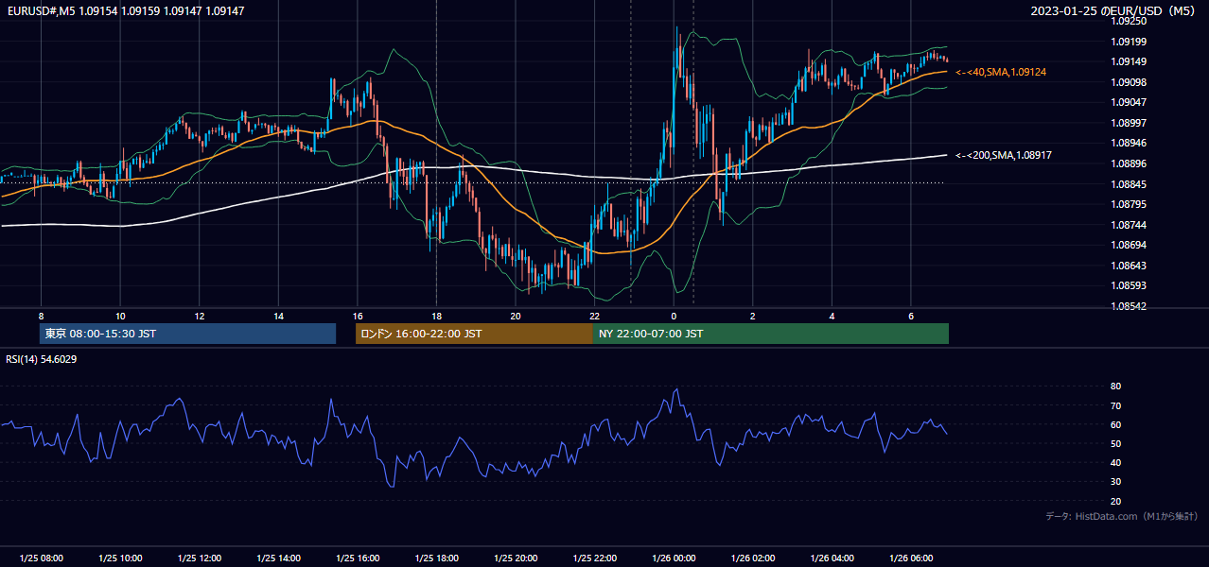Select the 200 SMA 1.08917 white label
Viewport: 1209px width, 567px height.
coord(1004,155)
